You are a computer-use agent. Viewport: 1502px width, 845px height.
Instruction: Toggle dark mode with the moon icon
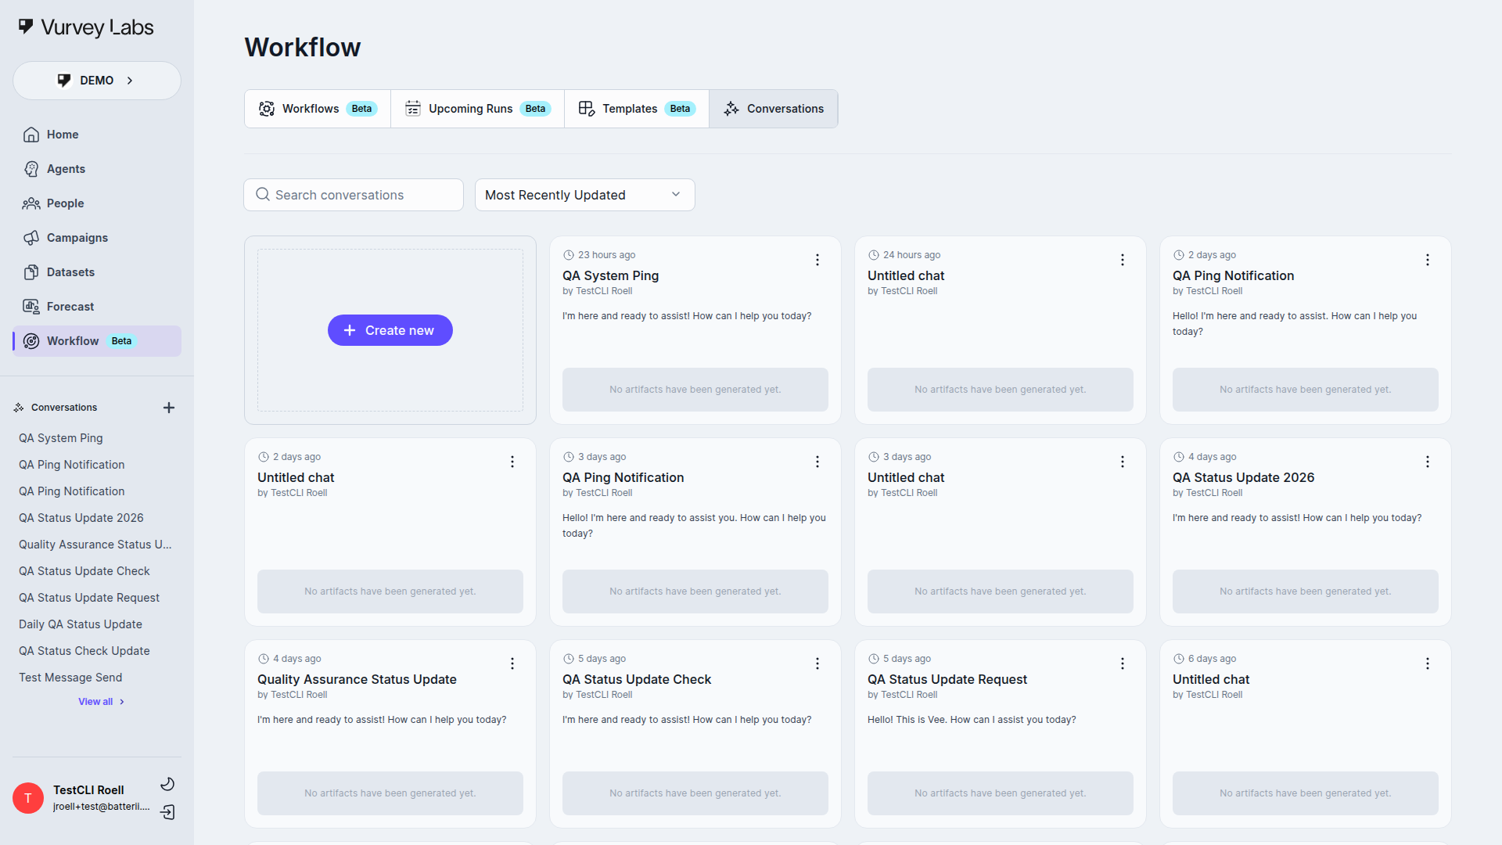(x=167, y=783)
